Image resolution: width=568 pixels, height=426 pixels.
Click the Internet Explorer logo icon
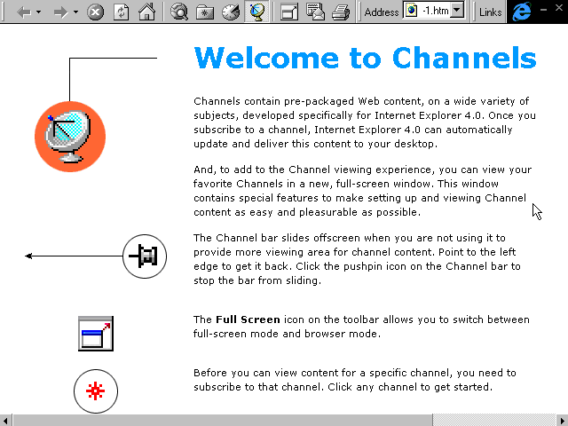pyautogui.click(x=522, y=12)
